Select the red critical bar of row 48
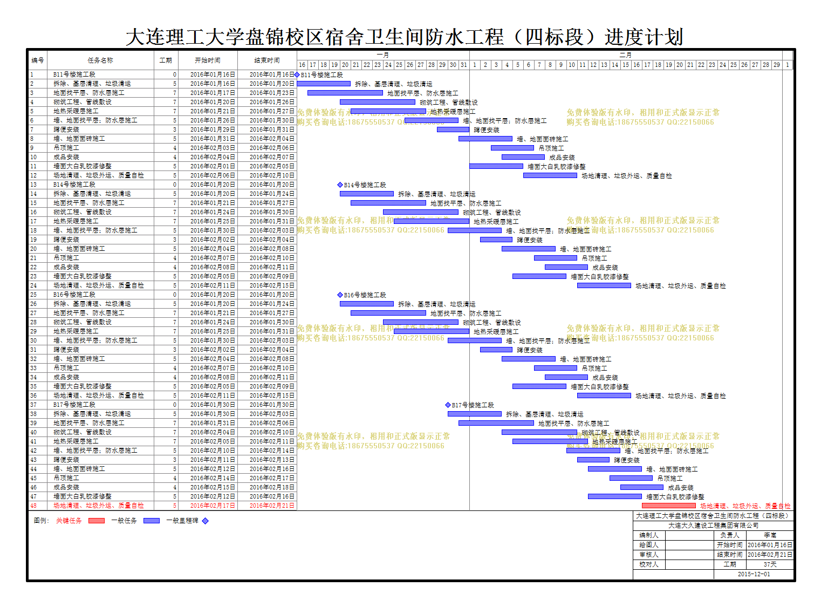Screen dimensions: 821x607 pos(669,506)
